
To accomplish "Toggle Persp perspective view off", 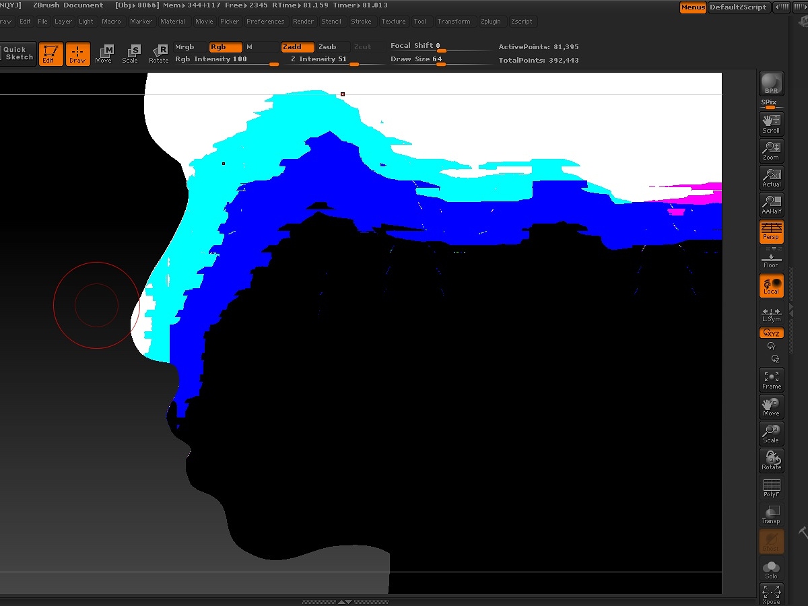I will click(771, 231).
